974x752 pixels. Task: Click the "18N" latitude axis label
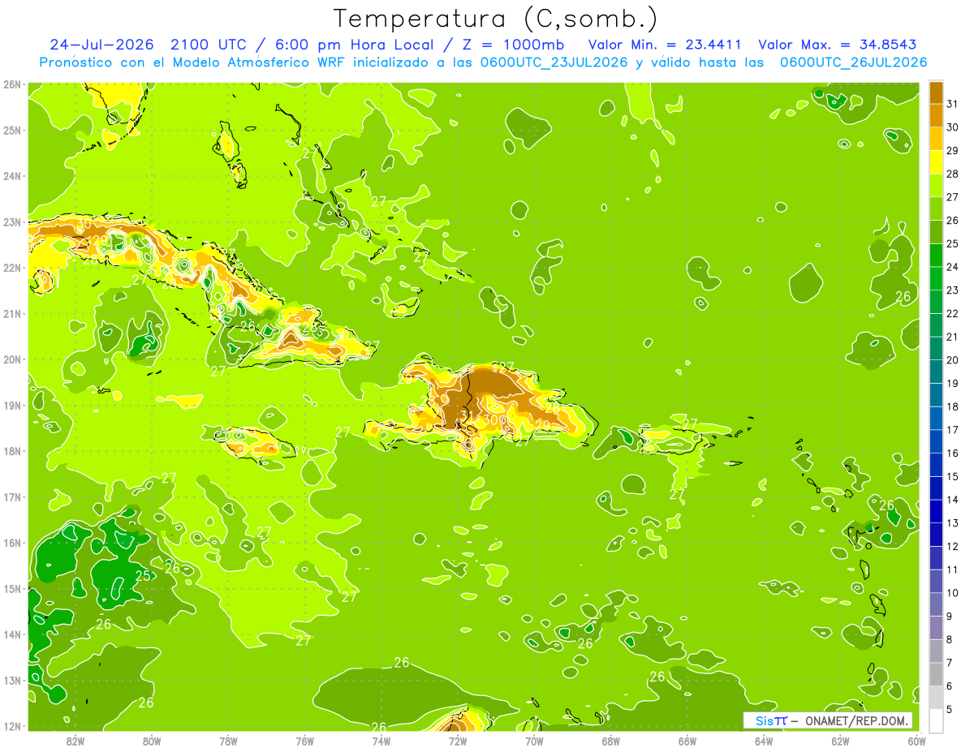tap(11, 451)
